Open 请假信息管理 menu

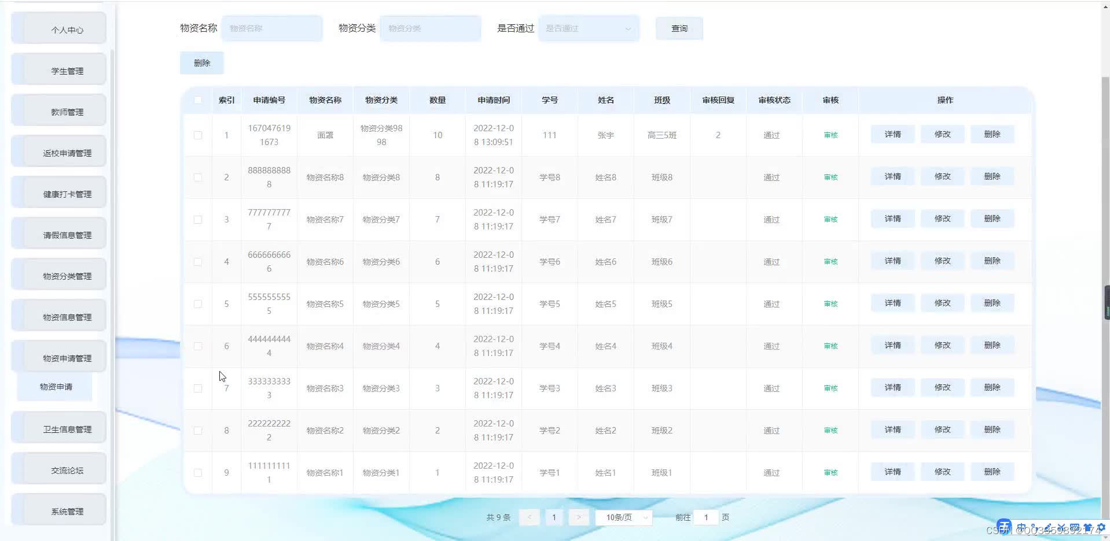pyautogui.click(x=59, y=234)
